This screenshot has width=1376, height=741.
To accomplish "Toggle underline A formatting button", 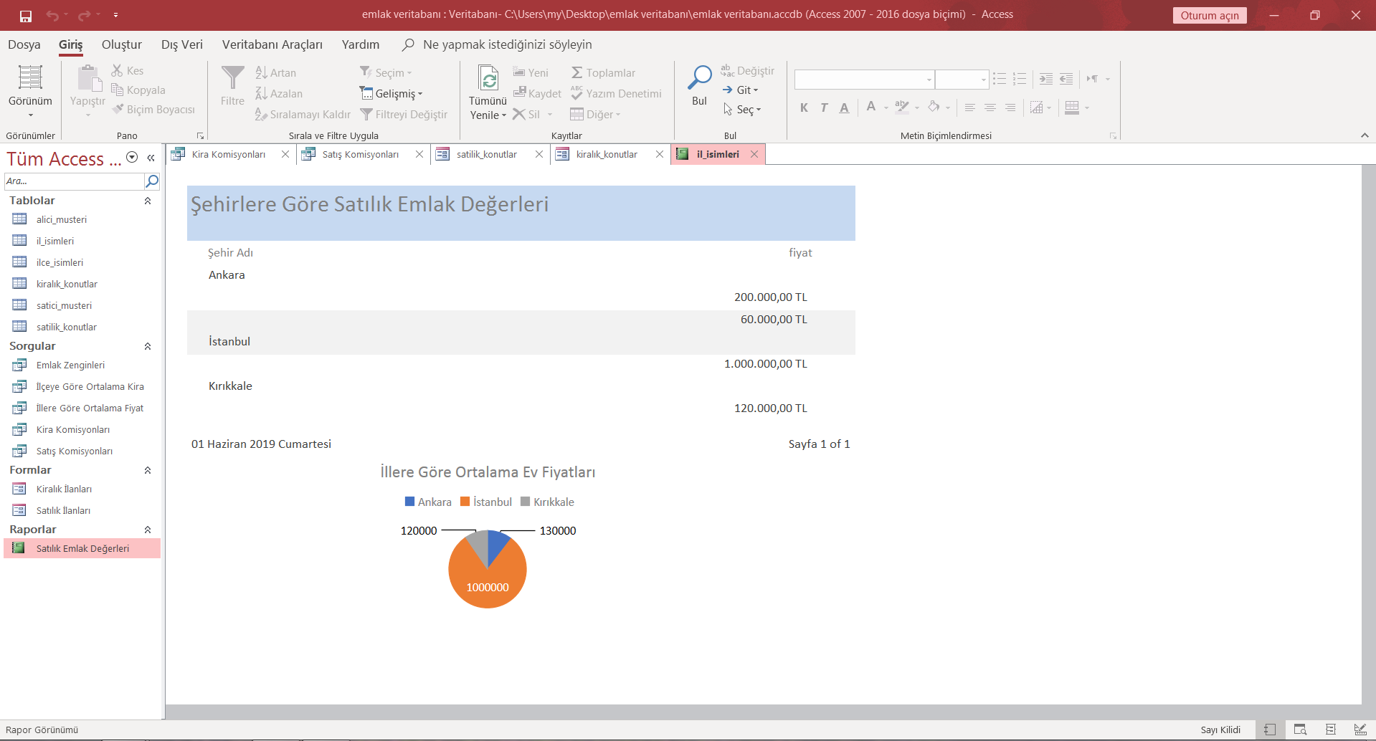I will 844,107.
